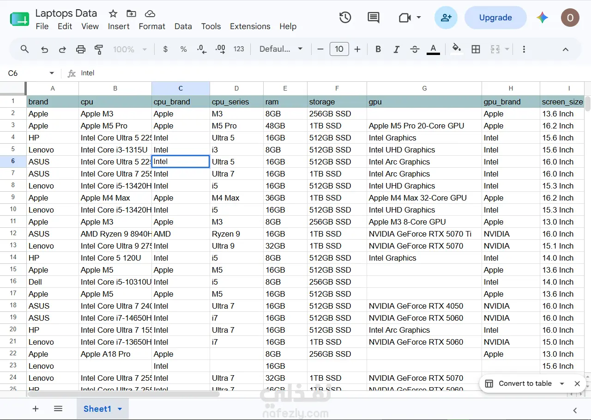Expand the Meet call options arrow
Image resolution: width=591 pixels, height=420 pixels.
tap(419, 18)
